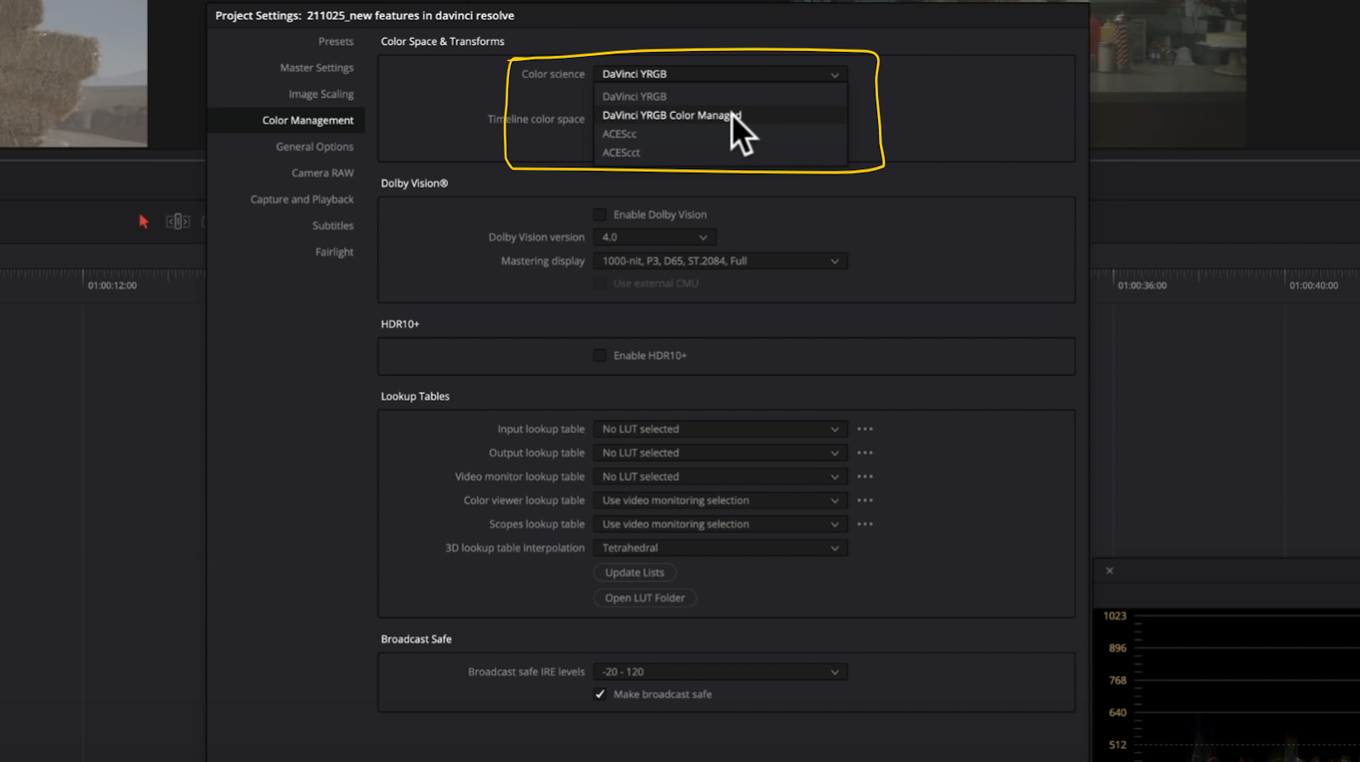Open the Presets settings page
Viewport: 1360px width, 762px height.
[x=336, y=42]
